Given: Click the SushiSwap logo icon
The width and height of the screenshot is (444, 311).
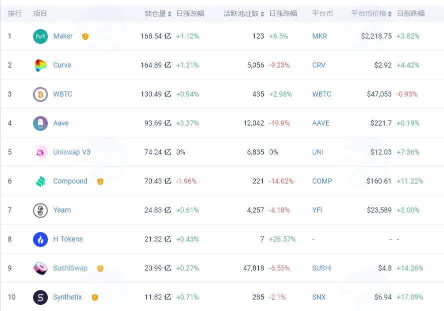Looking at the screenshot, I should [x=40, y=268].
